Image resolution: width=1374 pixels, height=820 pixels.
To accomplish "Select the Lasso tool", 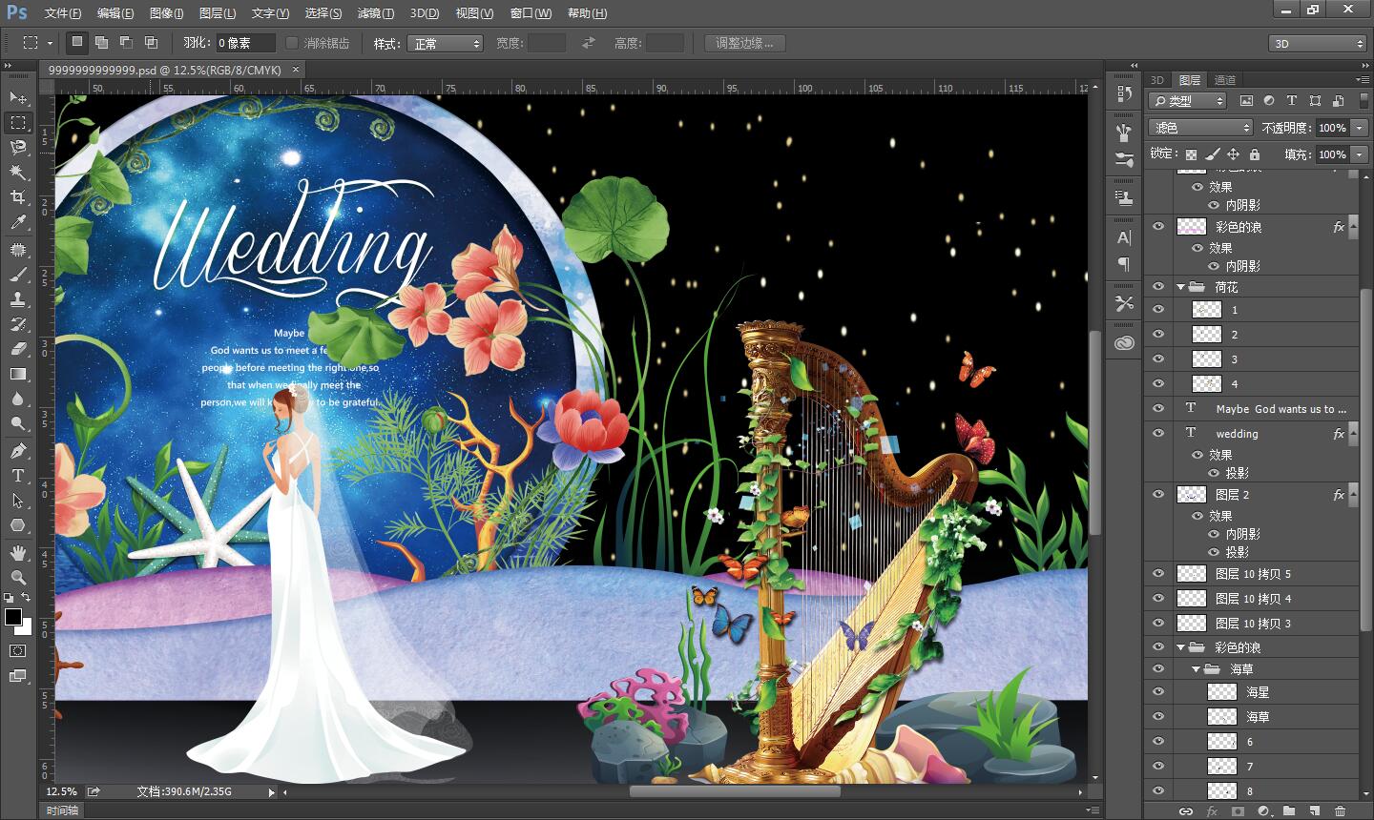I will click(x=18, y=147).
